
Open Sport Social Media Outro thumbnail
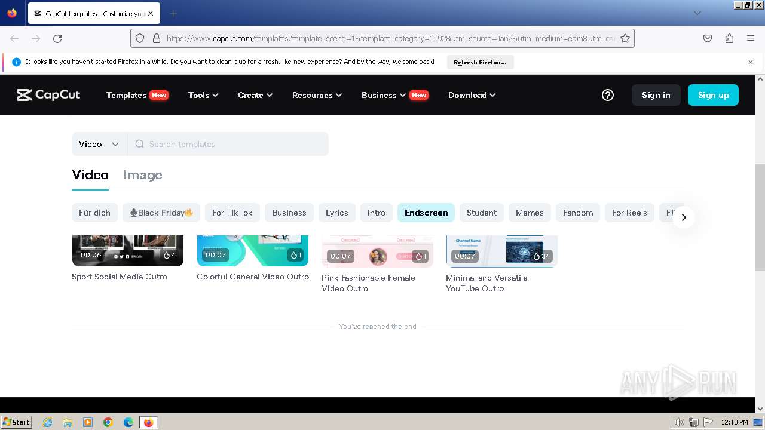pos(128,251)
